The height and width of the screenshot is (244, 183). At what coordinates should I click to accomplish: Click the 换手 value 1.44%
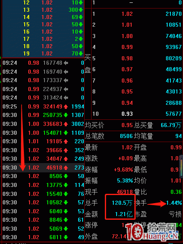pos(174,203)
